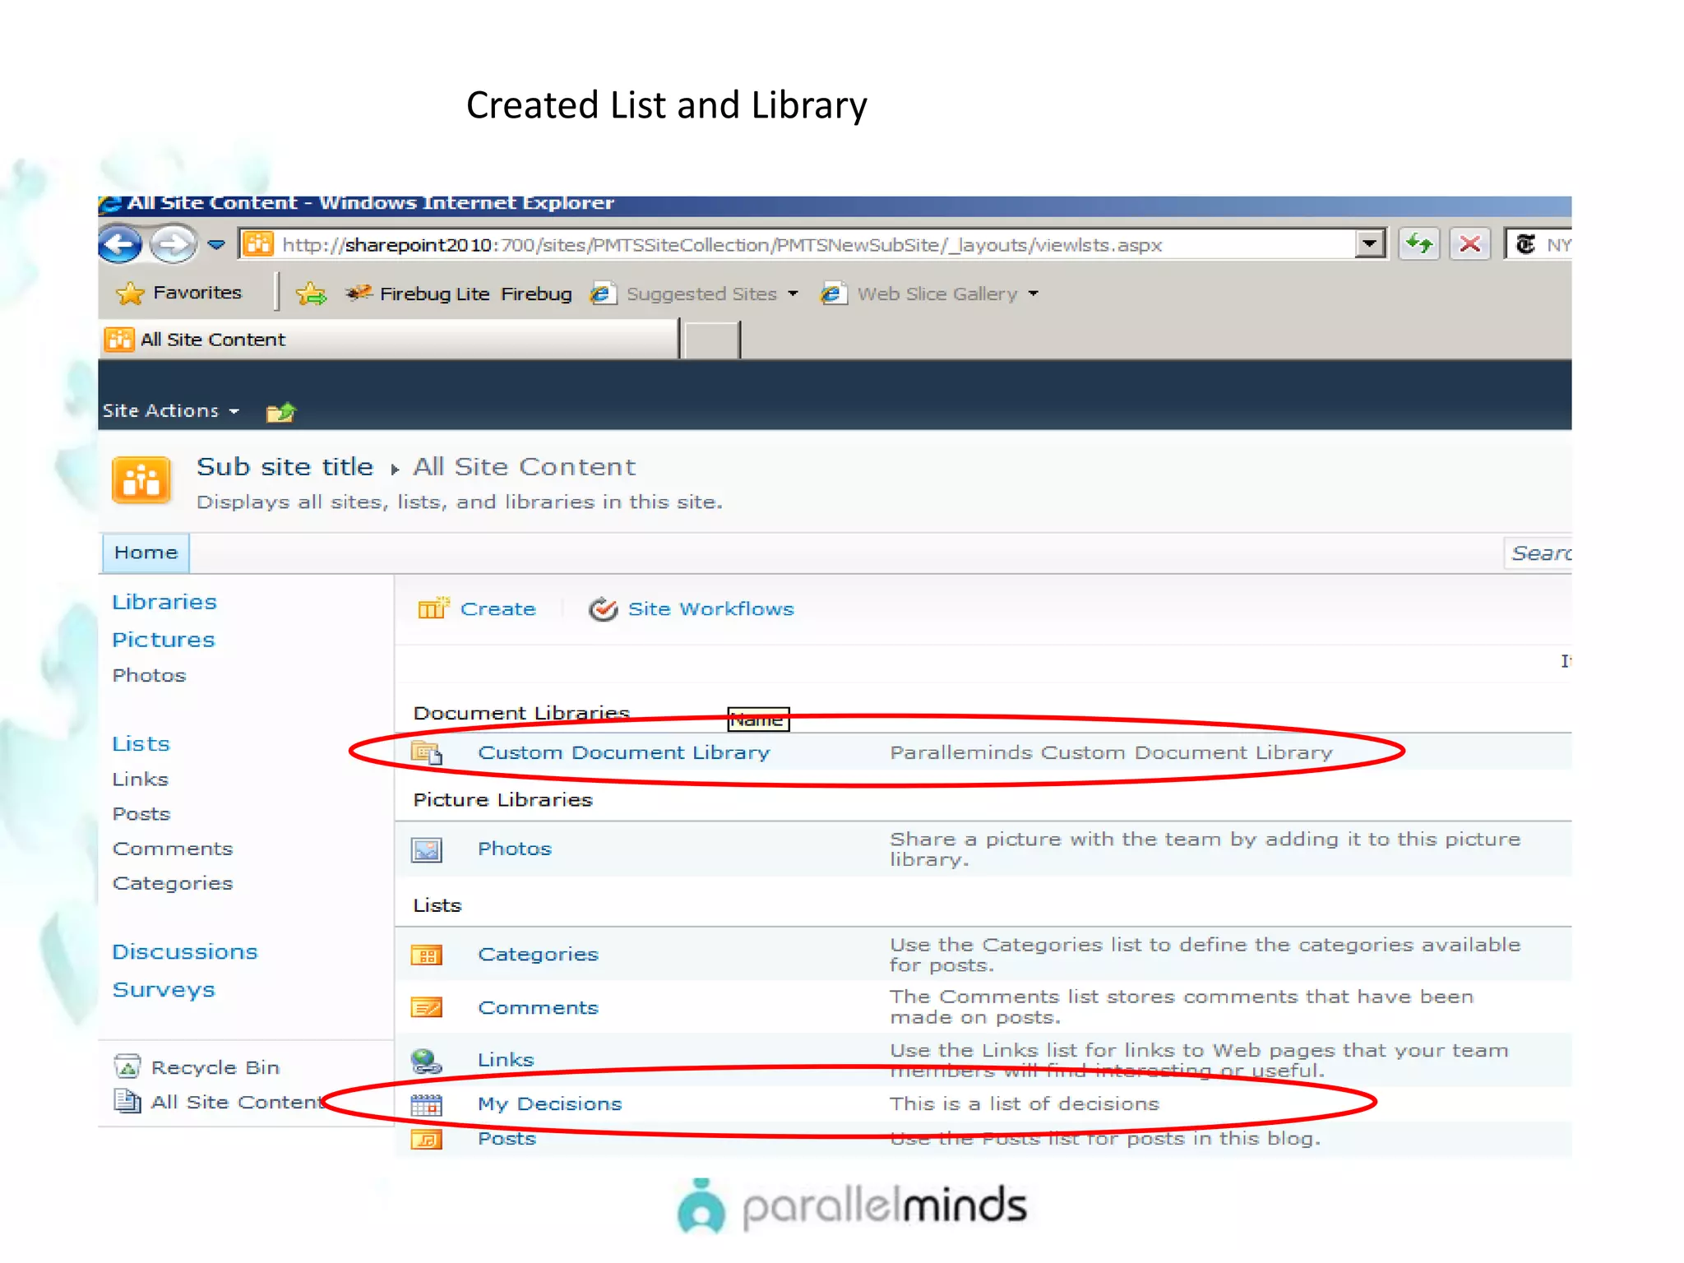Click the browser Back arrow button

coord(120,244)
